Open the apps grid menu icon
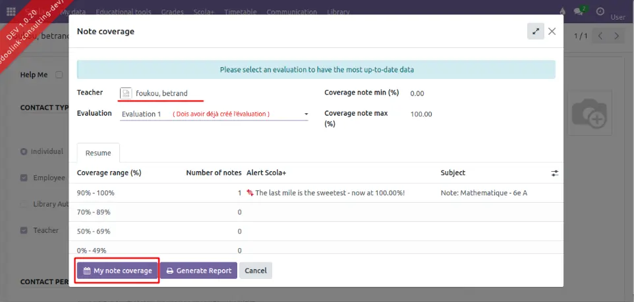 click(x=11, y=12)
